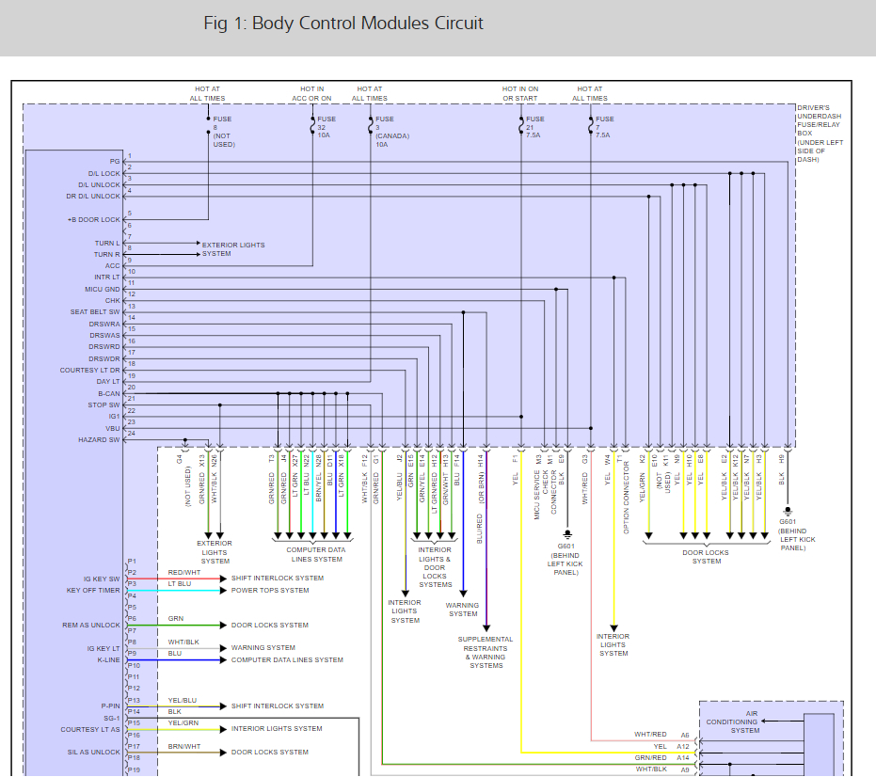Screen dimensions: 876x777
Task: Select the 'COURTESY LT DR' terminal label
Action: [90, 370]
